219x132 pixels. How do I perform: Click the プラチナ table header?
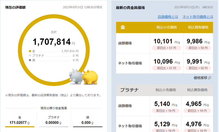point(129,90)
